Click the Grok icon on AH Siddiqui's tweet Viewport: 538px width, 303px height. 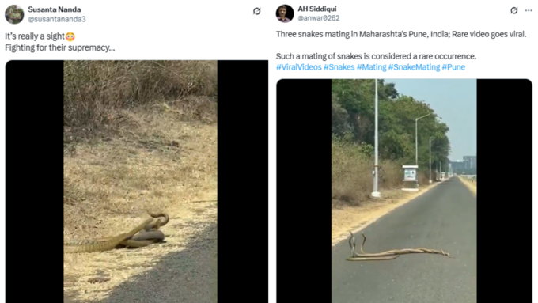click(513, 10)
